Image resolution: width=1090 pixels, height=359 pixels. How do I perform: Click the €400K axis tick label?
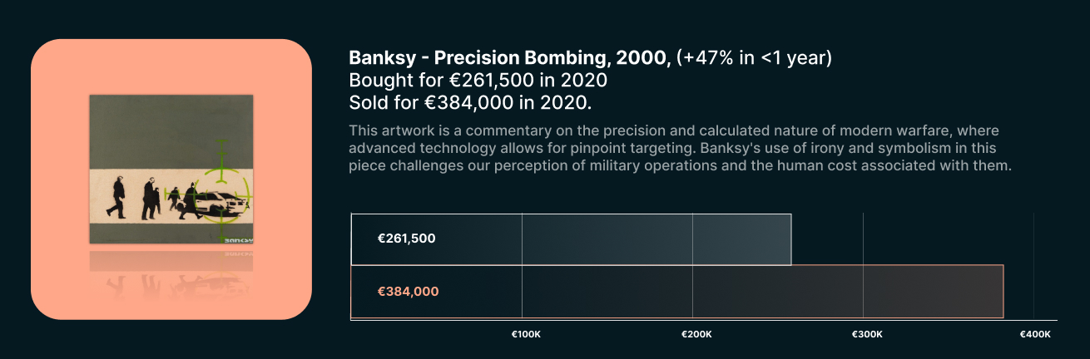tap(1035, 334)
